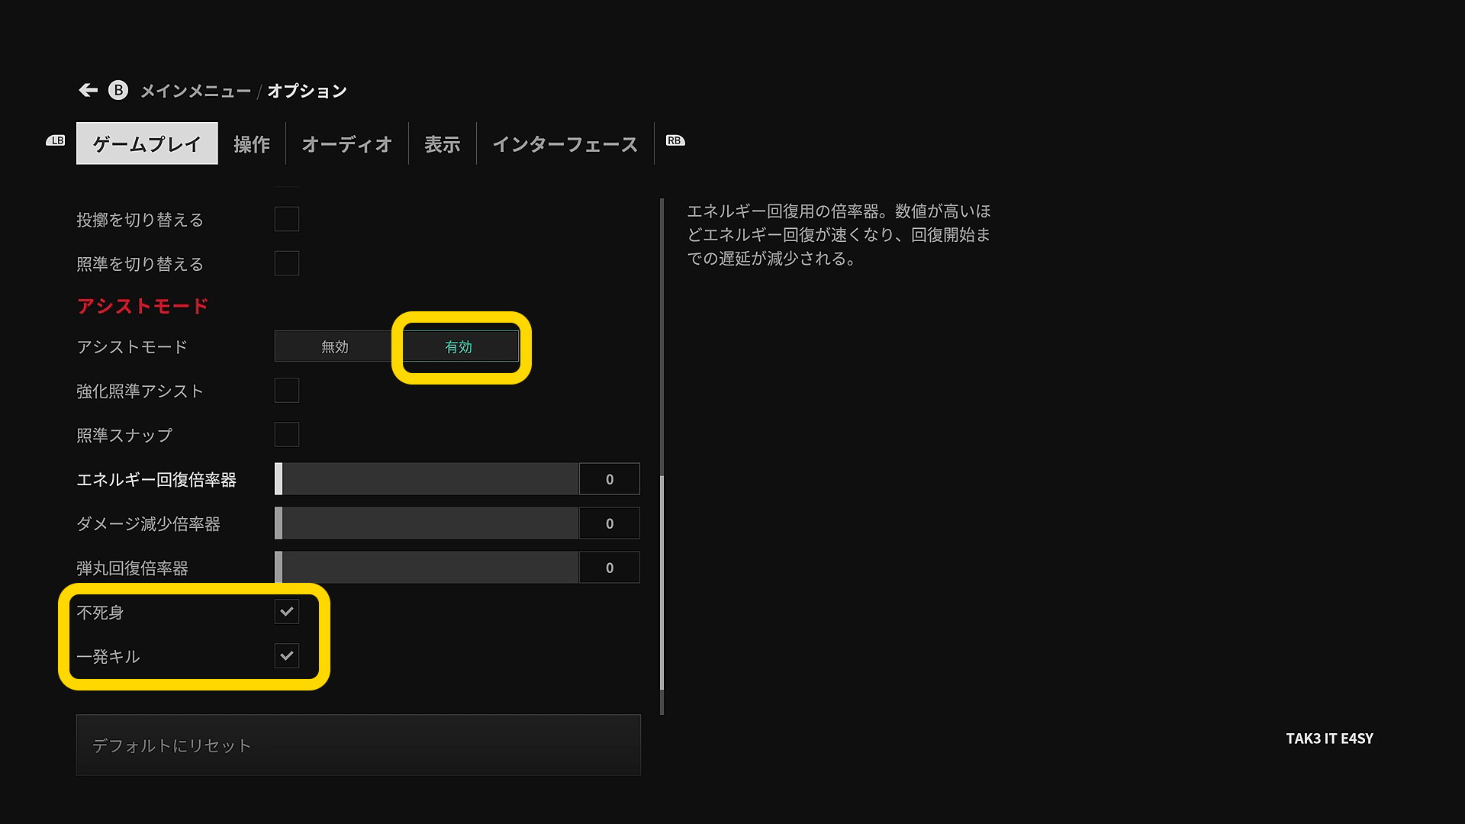Enable 強化照準アシスト checkbox
1465x824 pixels.
286,391
